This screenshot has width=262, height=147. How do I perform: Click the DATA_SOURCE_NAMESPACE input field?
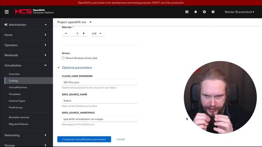pyautogui.click(x=100, y=119)
